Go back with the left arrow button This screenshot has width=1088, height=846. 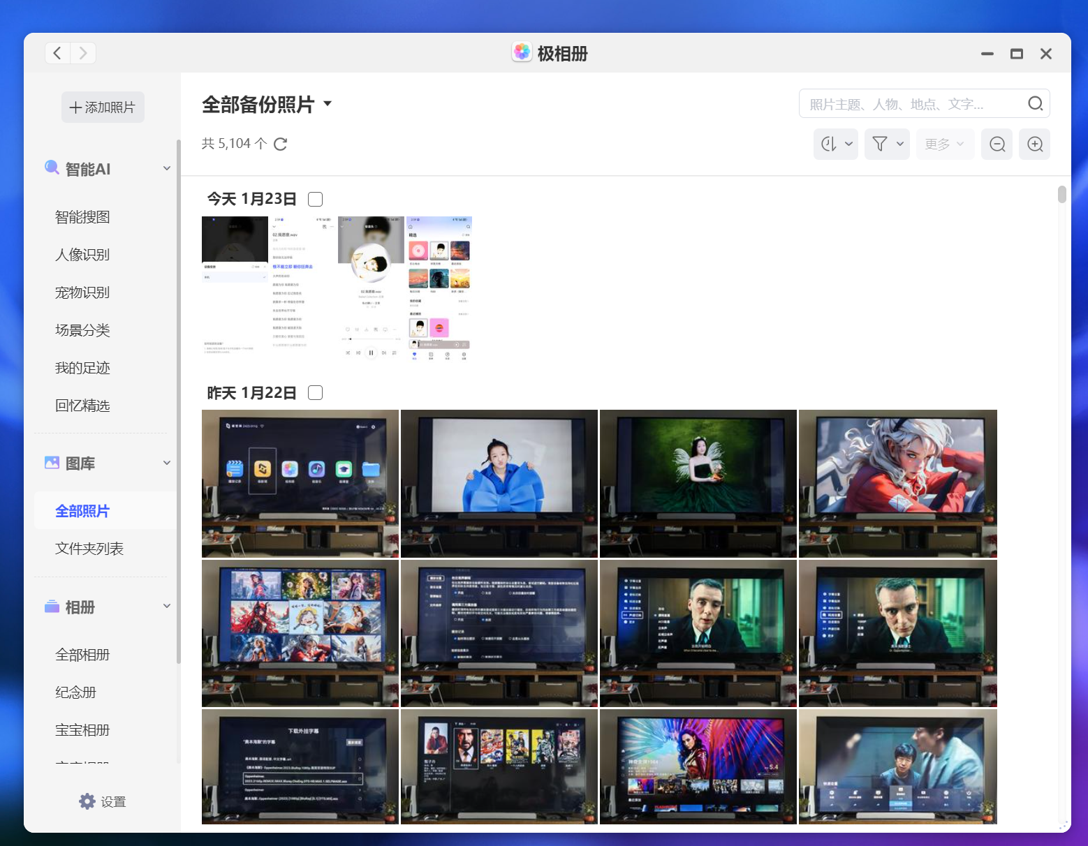[x=57, y=53]
